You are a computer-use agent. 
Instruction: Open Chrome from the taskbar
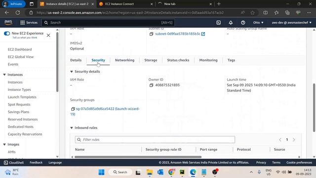click(x=171, y=172)
